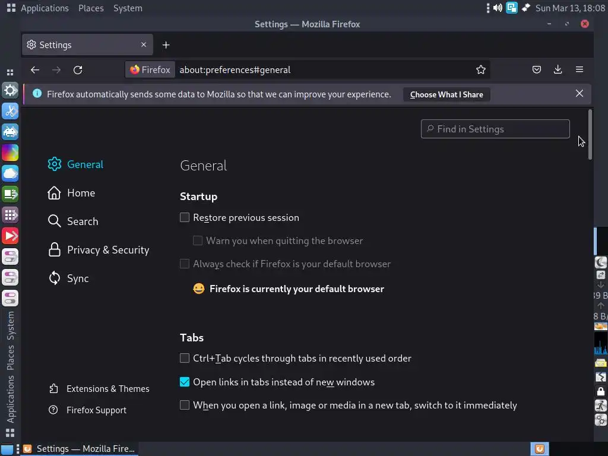Open the Home settings category
Screen dimensions: 608x456
click(x=71, y=193)
